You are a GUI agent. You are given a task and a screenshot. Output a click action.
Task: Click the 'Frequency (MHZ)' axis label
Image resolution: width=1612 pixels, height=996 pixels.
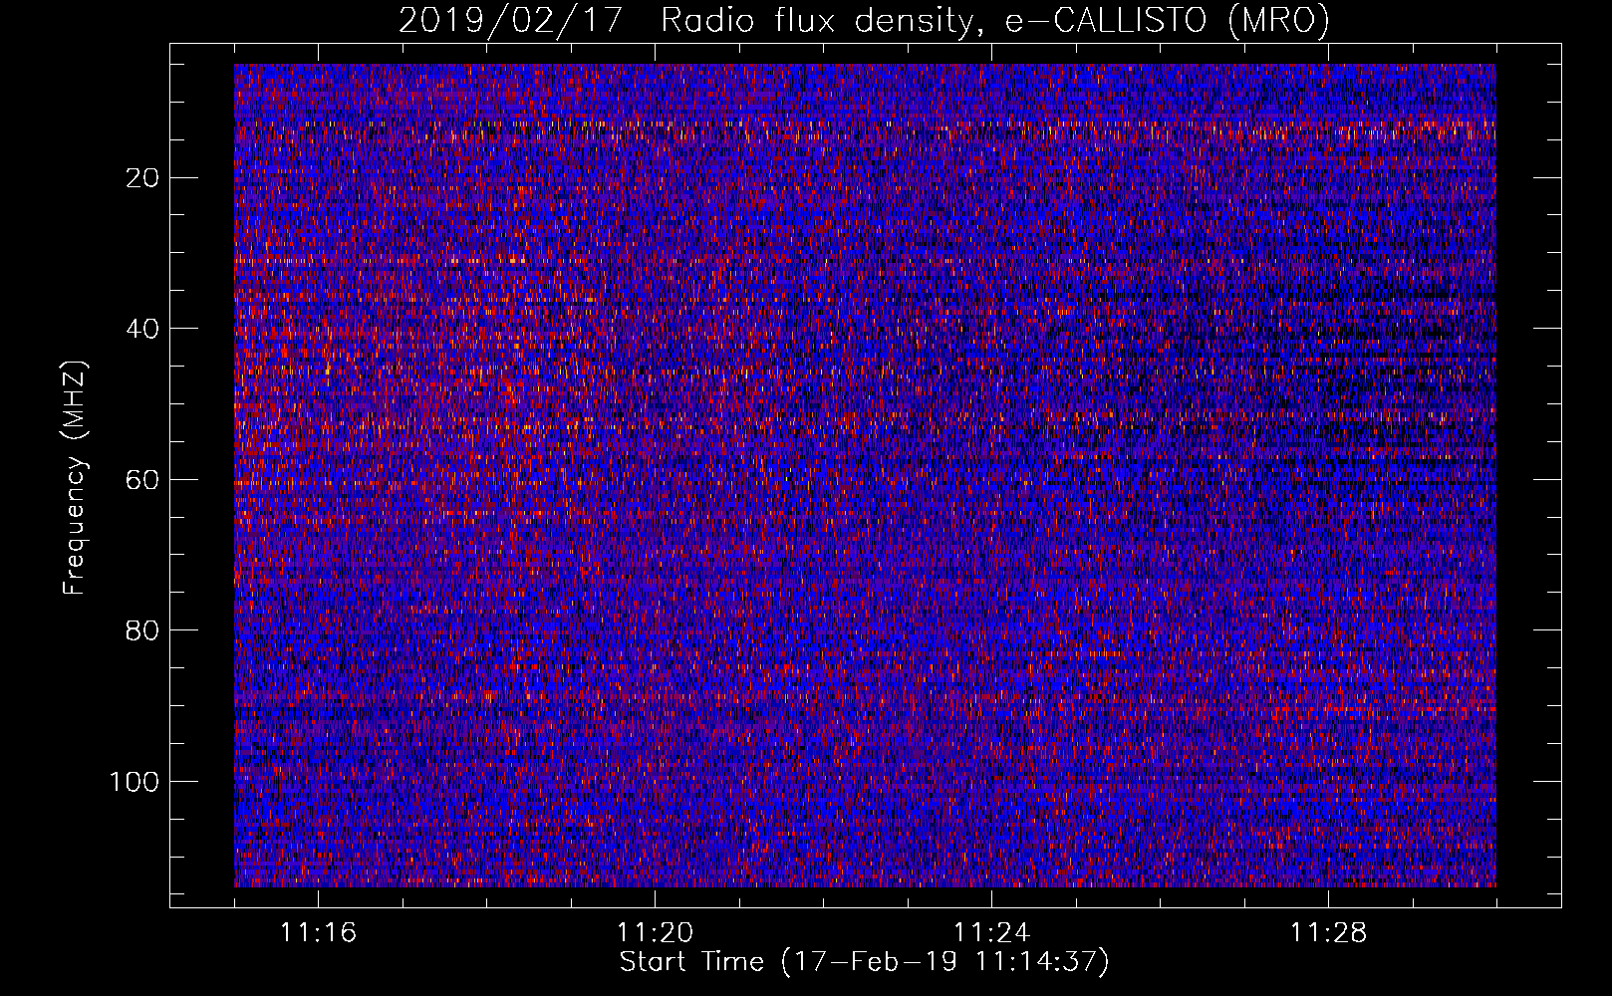tap(75, 477)
